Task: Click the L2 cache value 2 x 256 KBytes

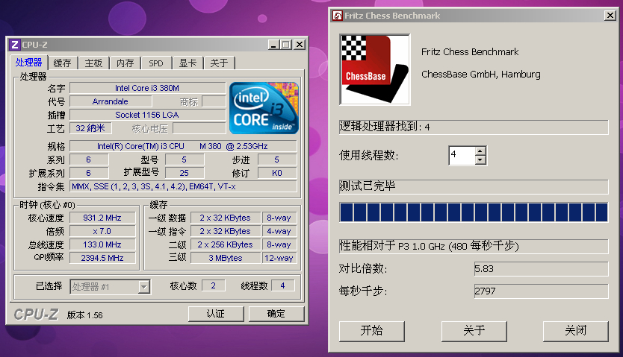Action: (226, 245)
